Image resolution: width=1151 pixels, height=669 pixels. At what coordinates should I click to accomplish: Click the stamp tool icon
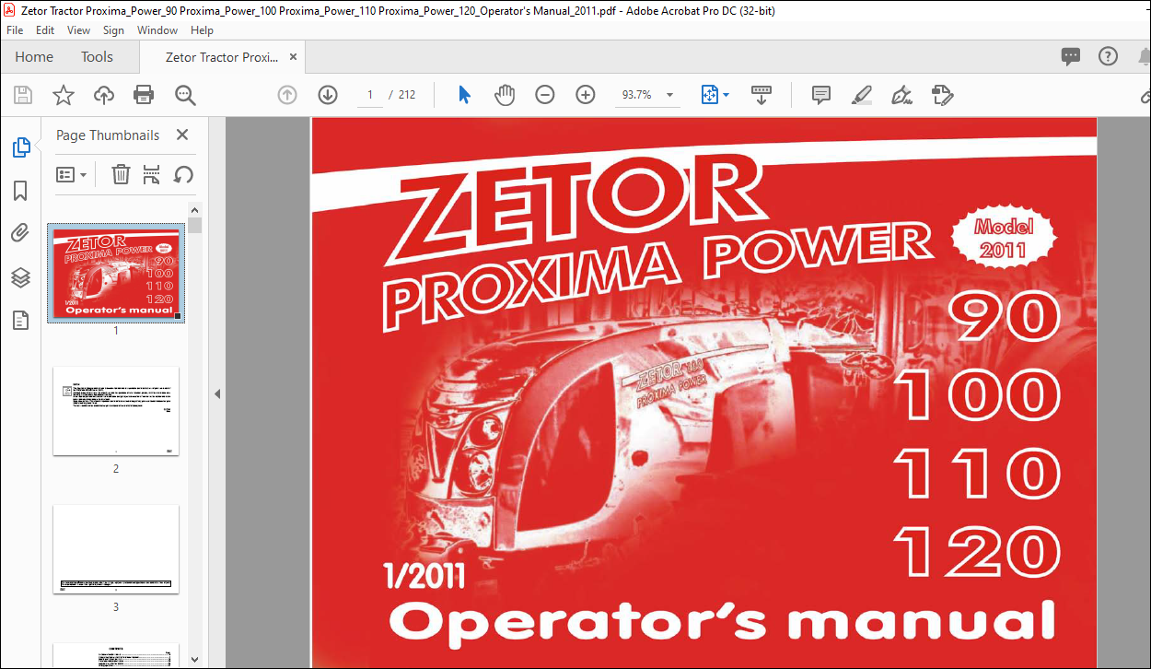[942, 95]
